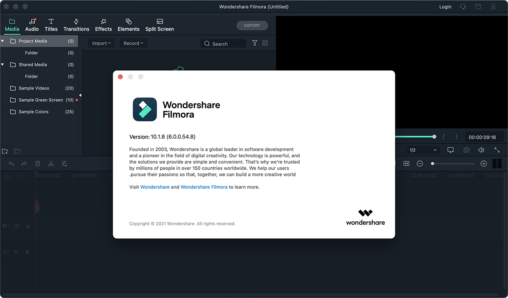Collapse the Shared Media tree
The image size is (508, 298).
[x=3, y=65]
